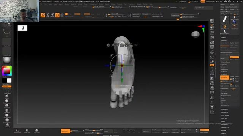243x136 pixels.
Task: Click the QuickSave button
Action: pyautogui.click(x=183, y=2)
